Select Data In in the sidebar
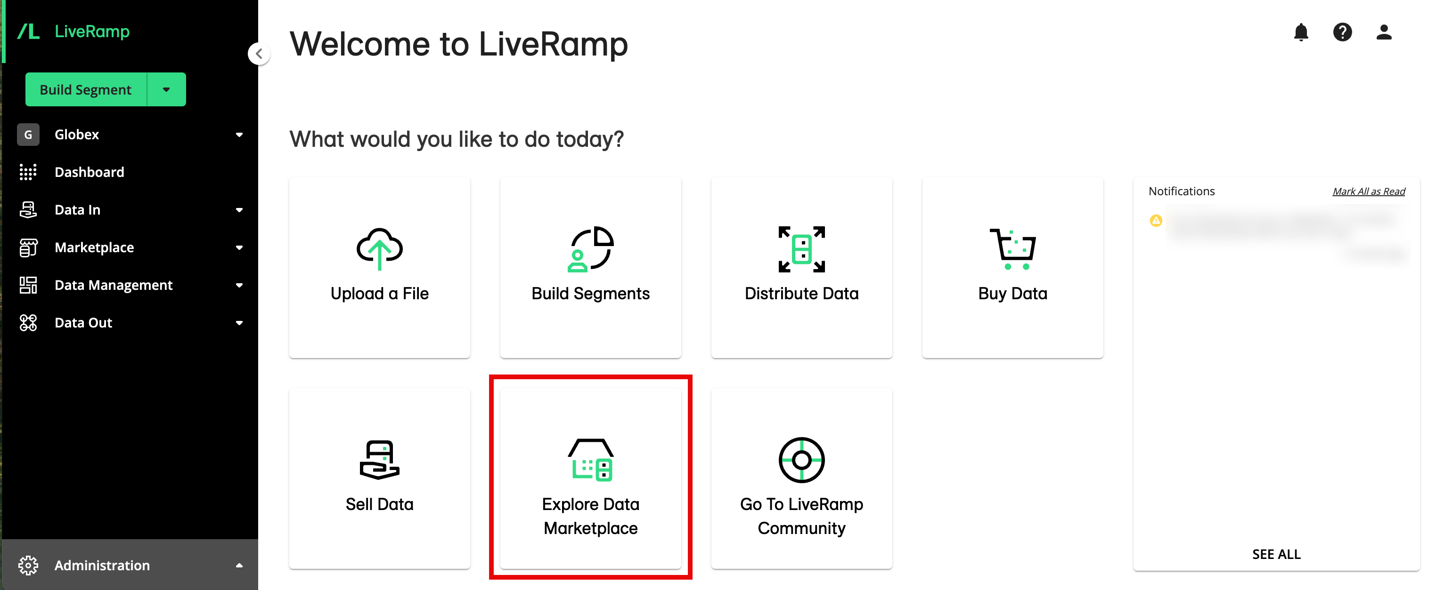This screenshot has width=1436, height=590. click(x=77, y=210)
